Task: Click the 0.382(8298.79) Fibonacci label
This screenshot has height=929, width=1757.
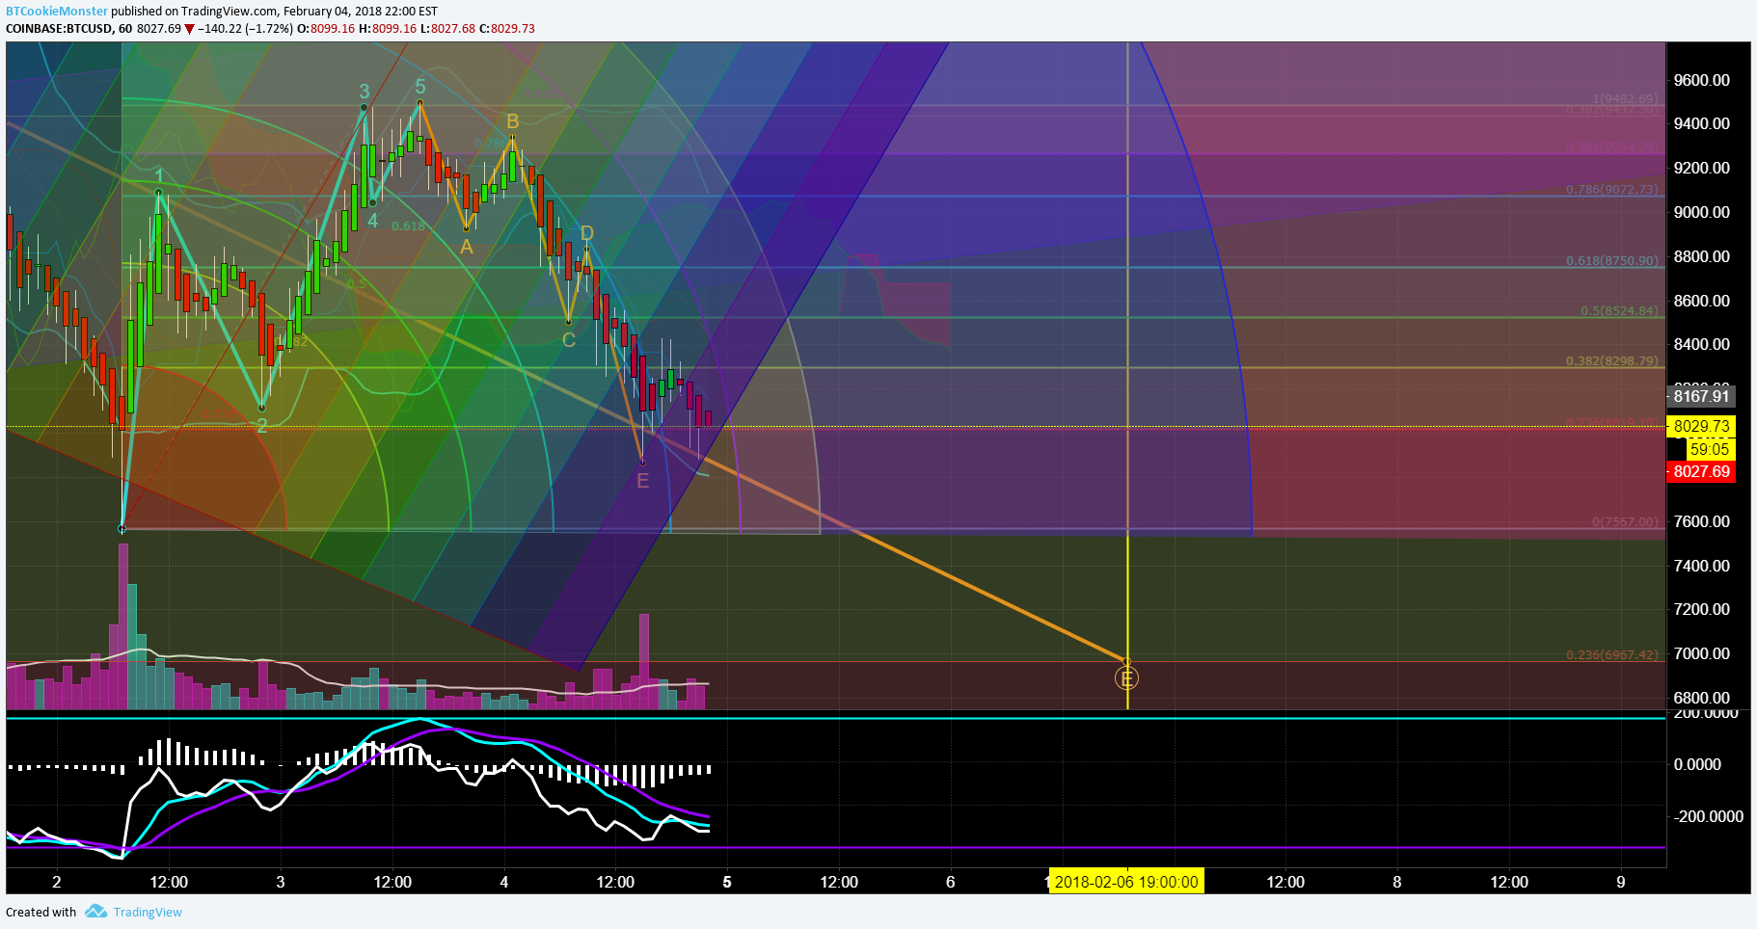Action: click(1612, 360)
